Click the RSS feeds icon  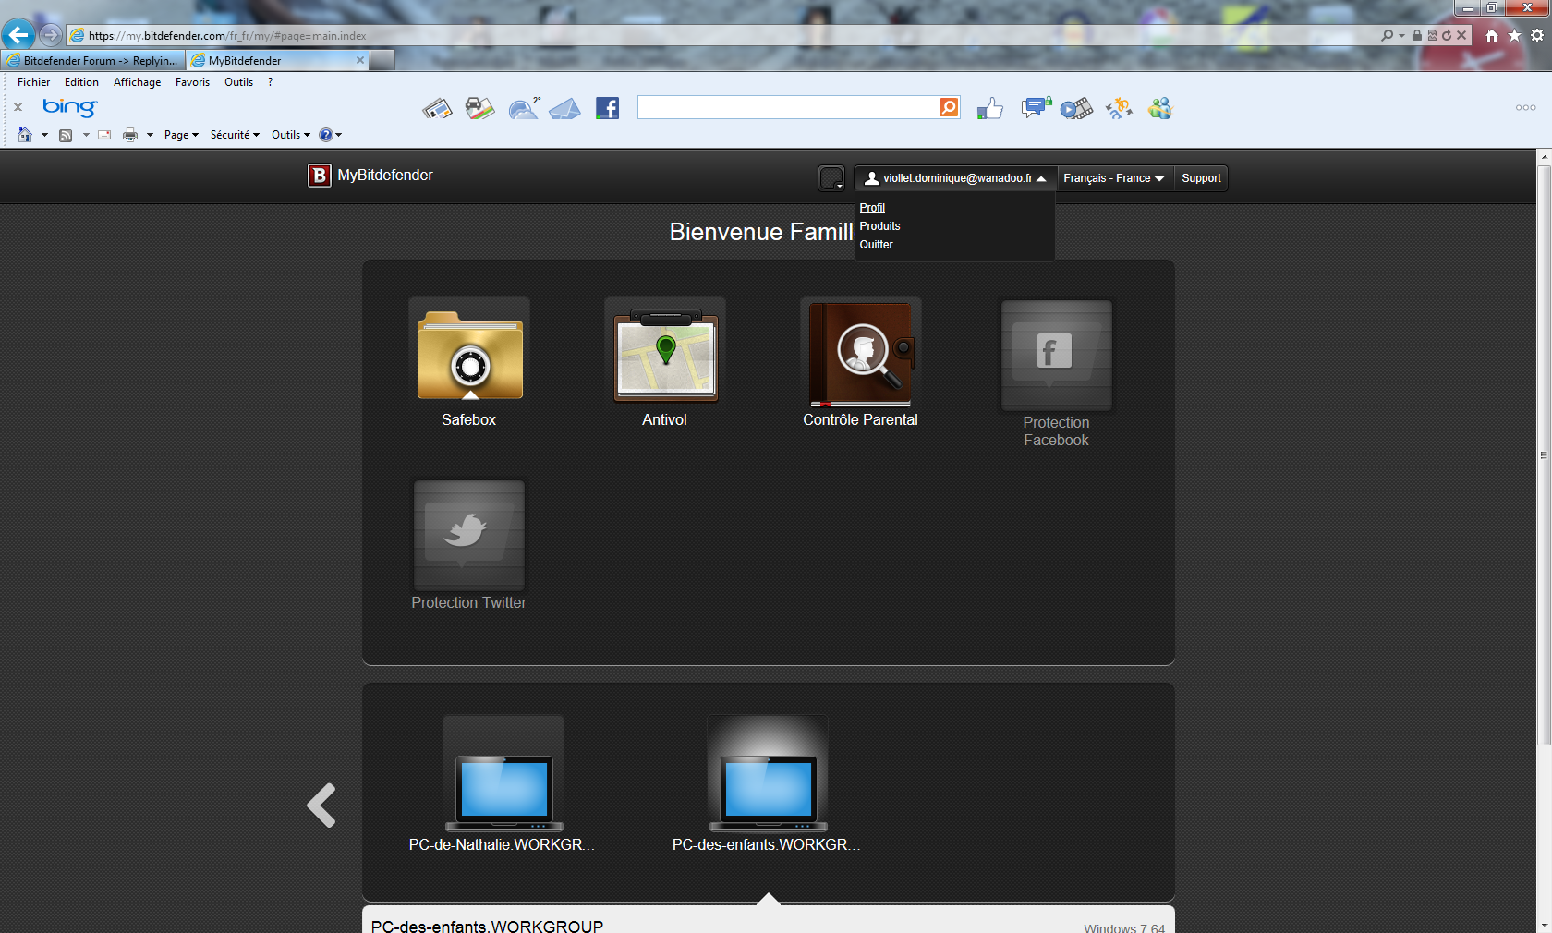click(66, 135)
